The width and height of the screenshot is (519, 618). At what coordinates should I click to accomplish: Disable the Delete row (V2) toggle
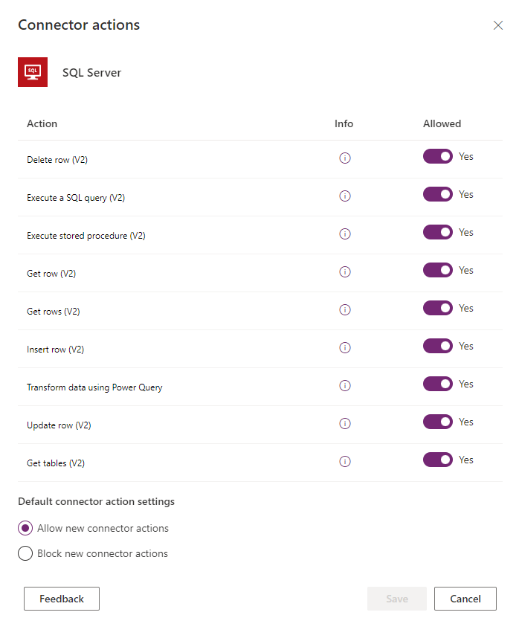(438, 157)
